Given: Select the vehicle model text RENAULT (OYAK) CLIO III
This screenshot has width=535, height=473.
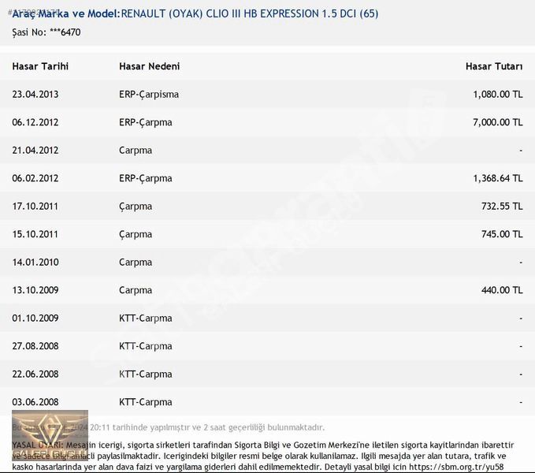Looking at the screenshot, I should click(181, 13).
